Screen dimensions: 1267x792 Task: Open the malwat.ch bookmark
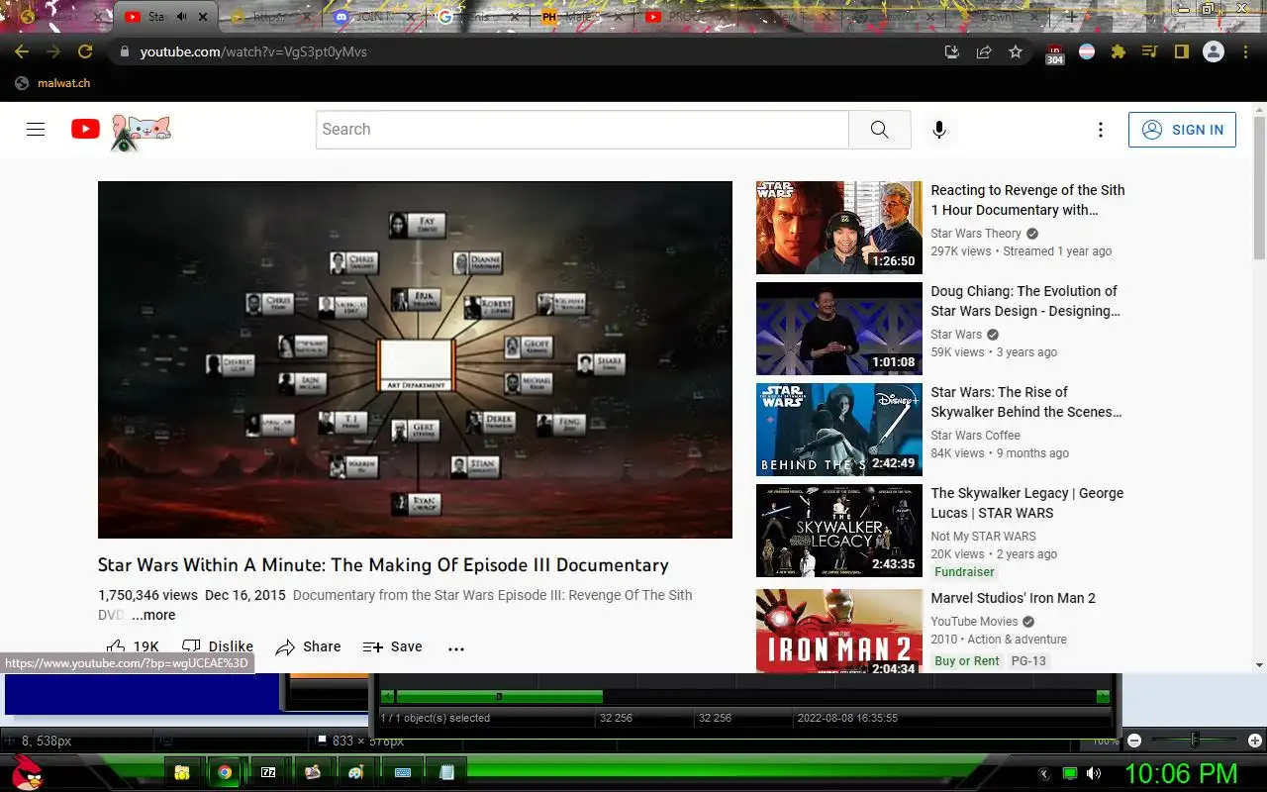(54, 83)
